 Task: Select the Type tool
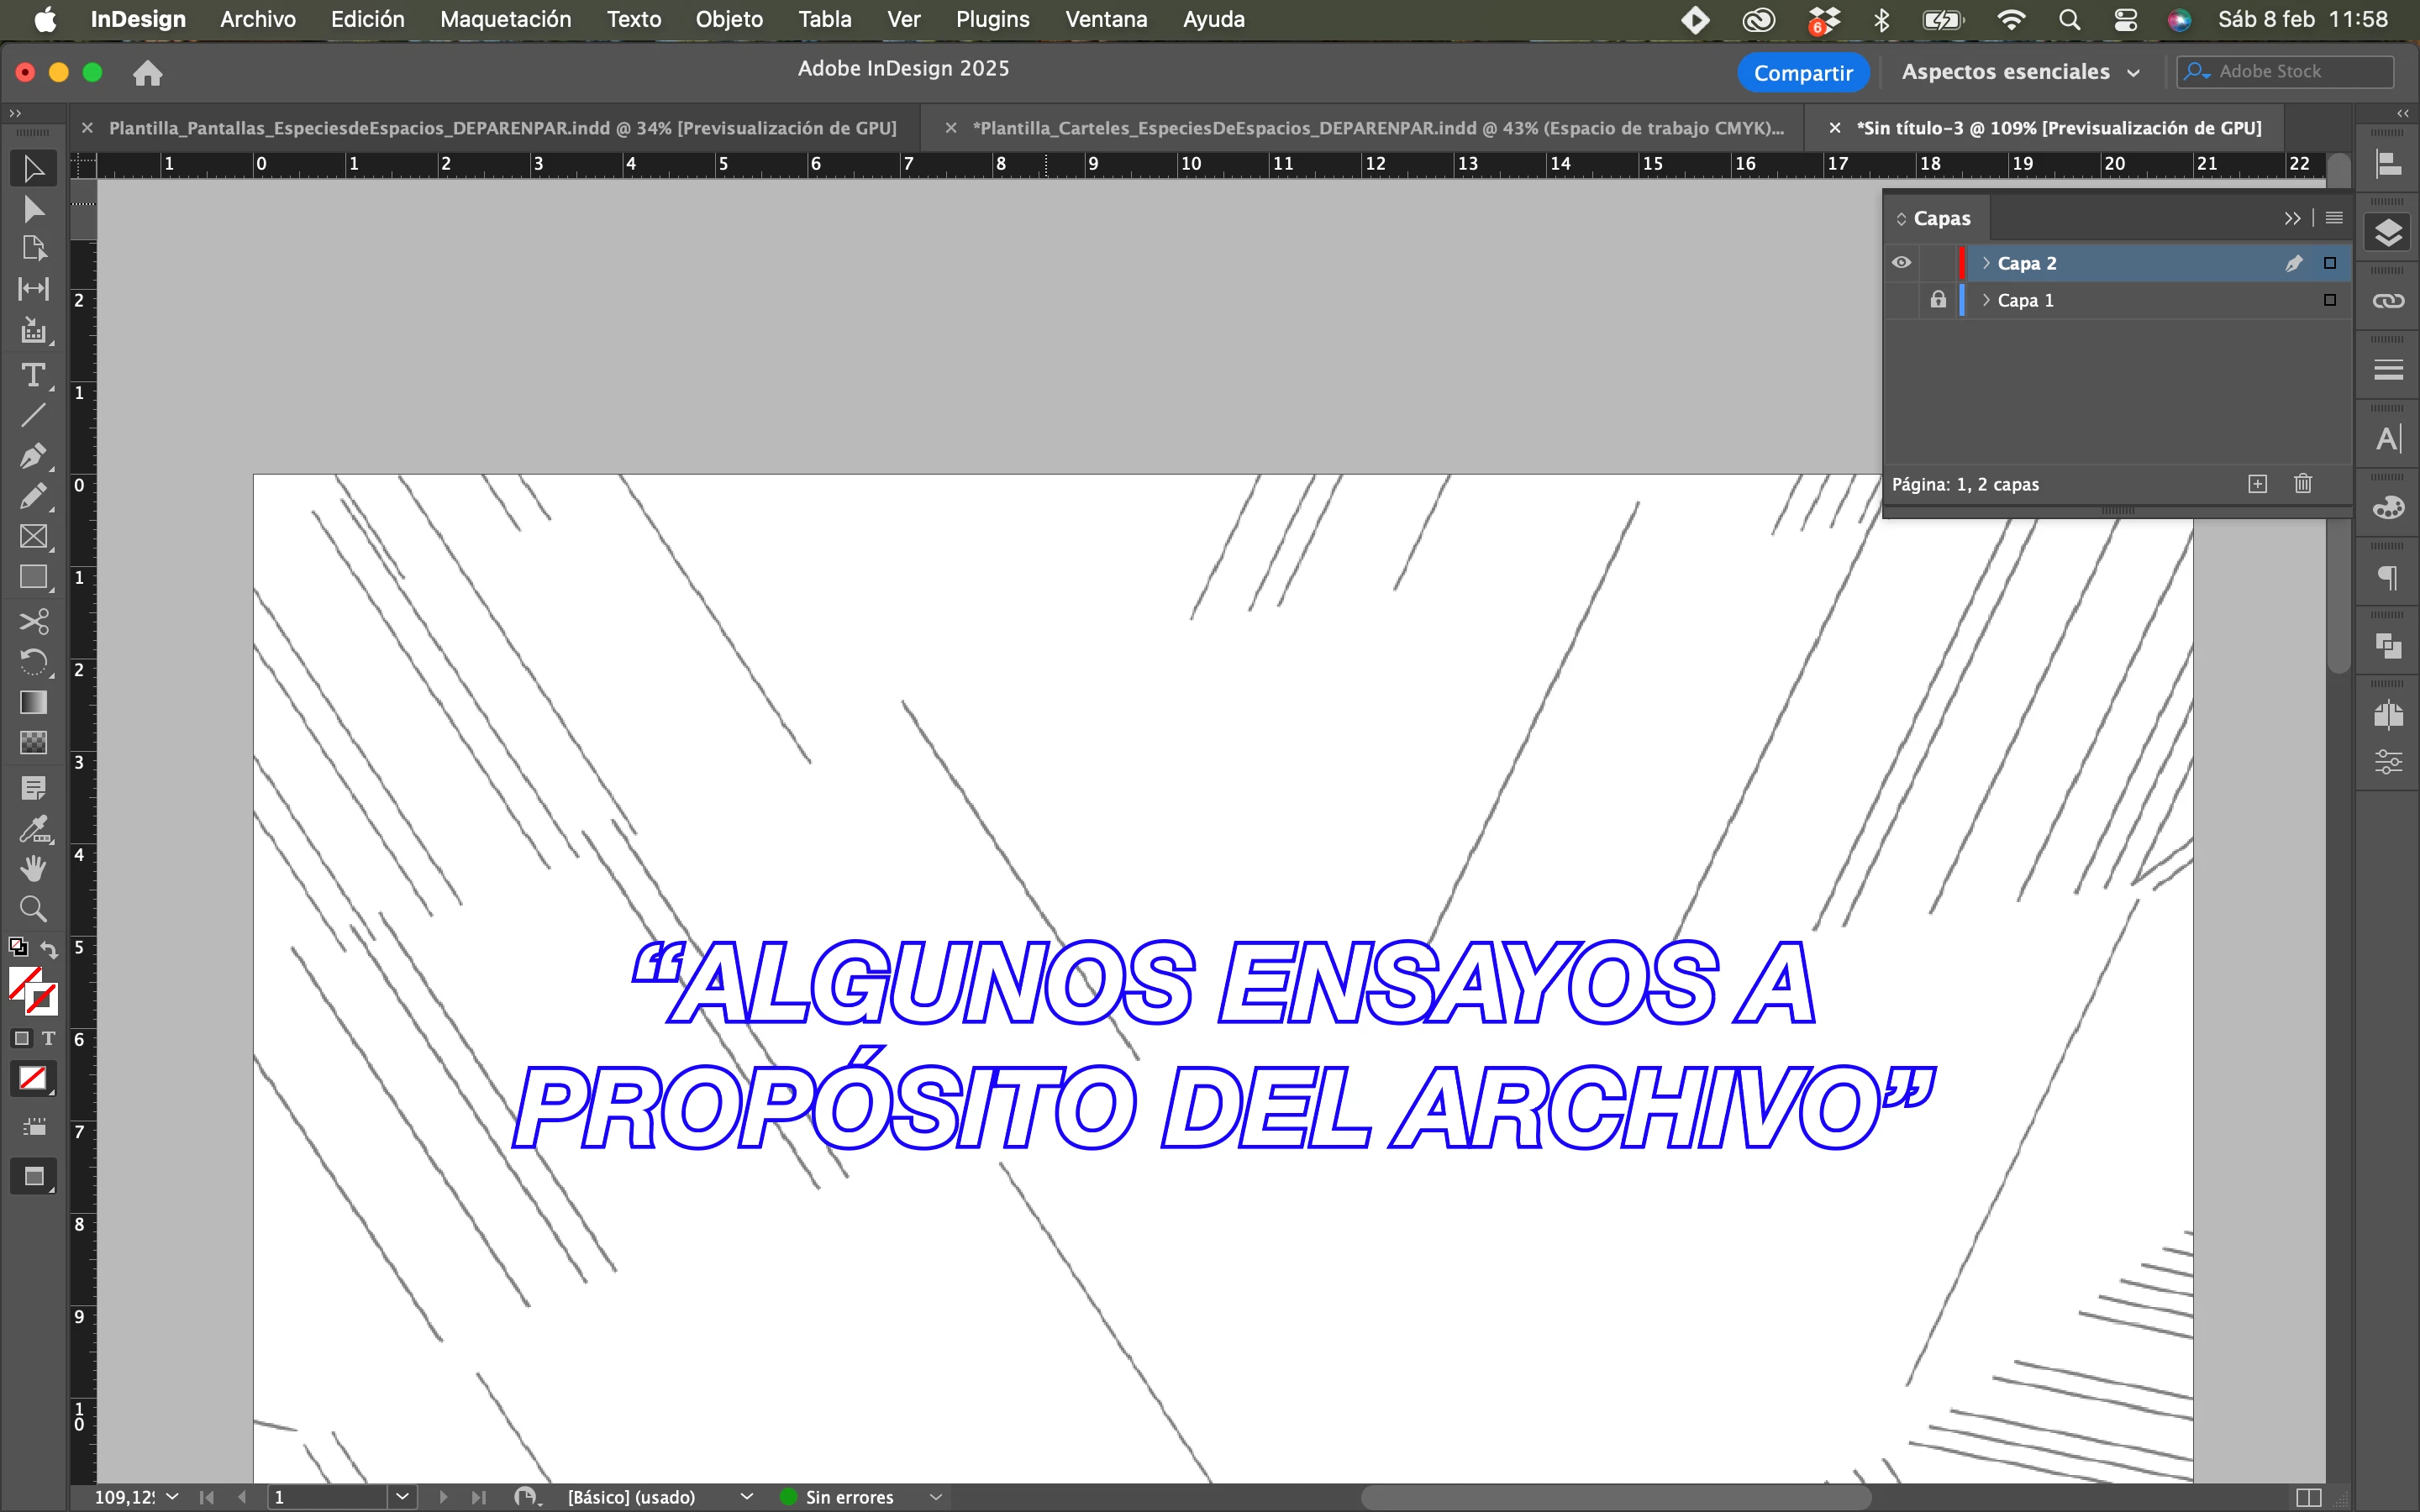tap(33, 375)
